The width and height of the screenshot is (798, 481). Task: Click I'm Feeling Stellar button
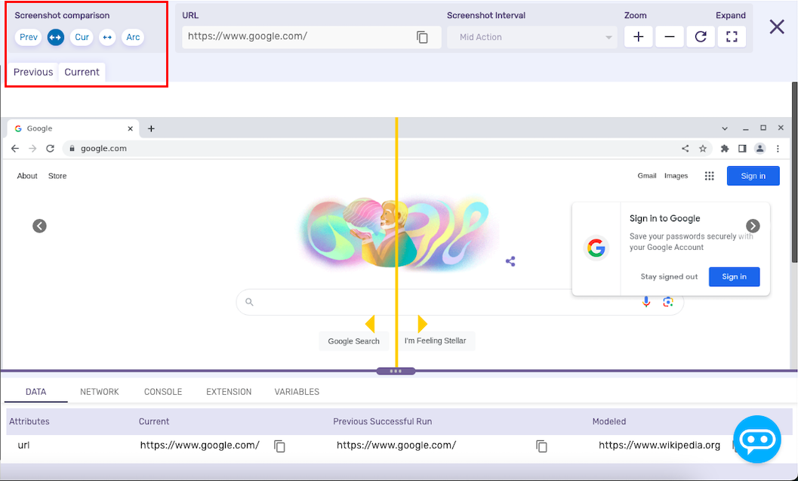click(x=435, y=341)
